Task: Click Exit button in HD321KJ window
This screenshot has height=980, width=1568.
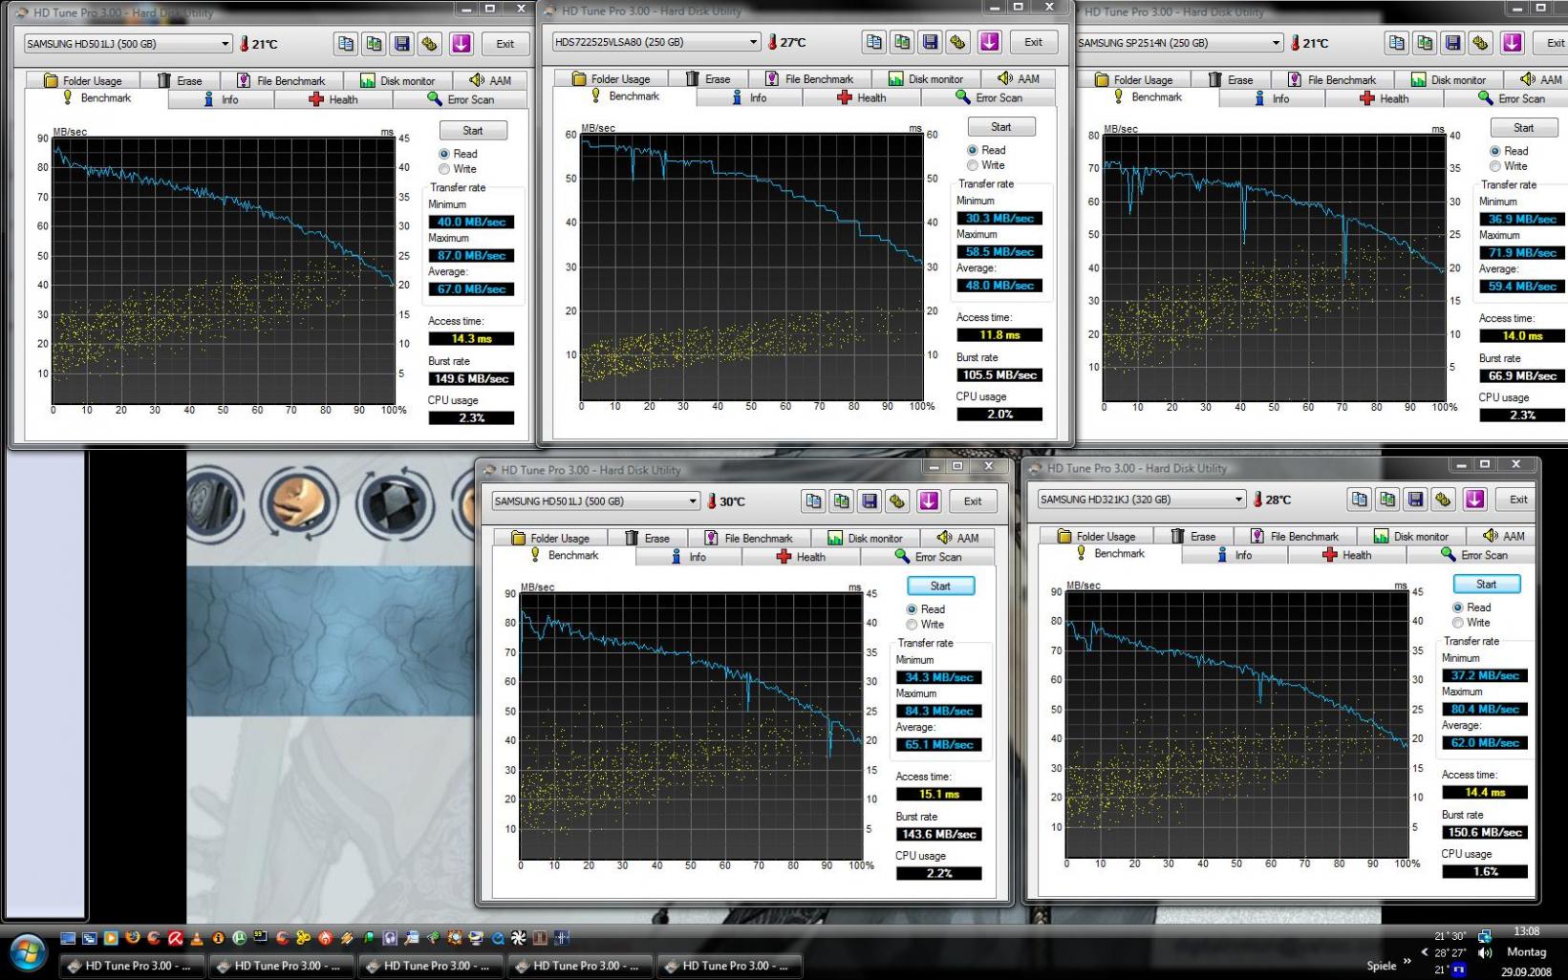Action: pyautogui.click(x=1518, y=500)
